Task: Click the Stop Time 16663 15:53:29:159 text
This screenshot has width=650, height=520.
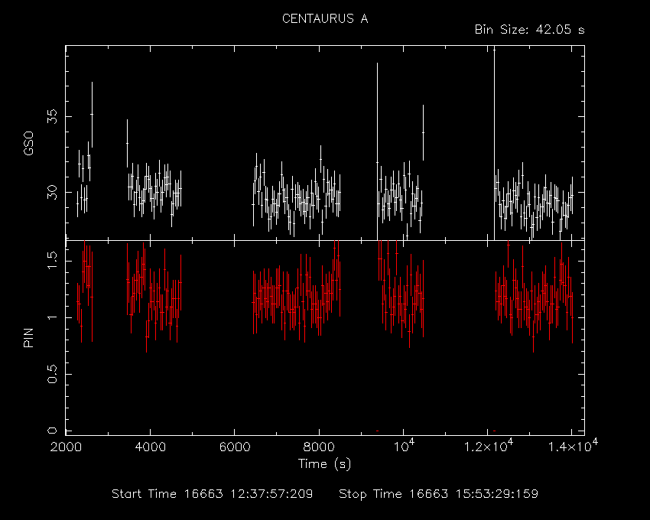Action: click(x=439, y=494)
